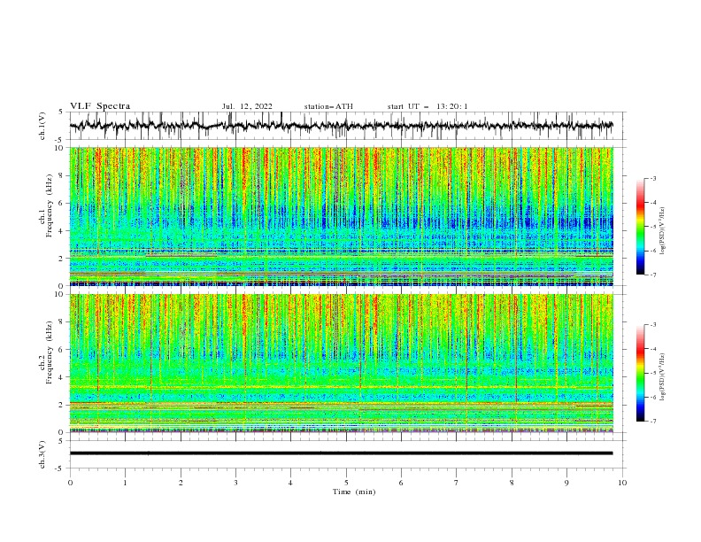Click the time axis tick label "10"
701x542 pixels.
pyautogui.click(x=622, y=483)
